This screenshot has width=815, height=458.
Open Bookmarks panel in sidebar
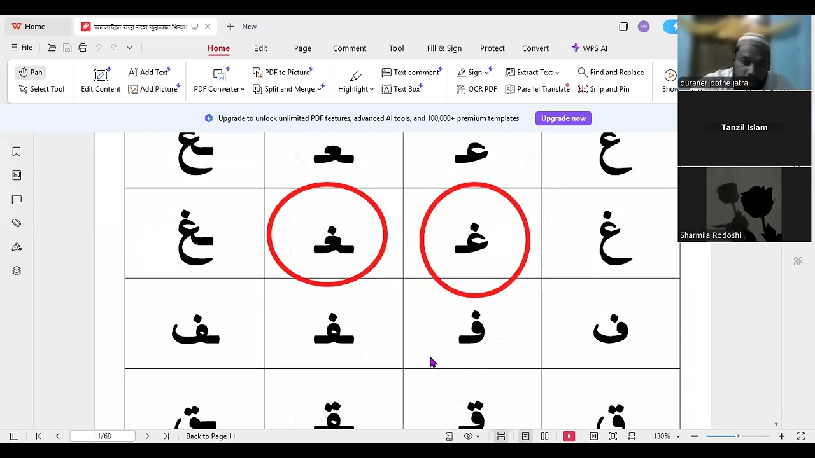(x=17, y=151)
